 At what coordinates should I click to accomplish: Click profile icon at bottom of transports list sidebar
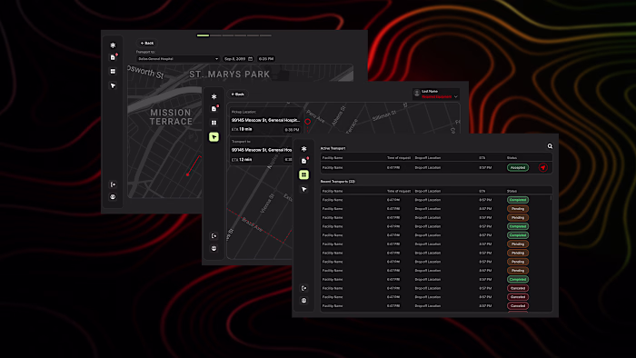303,301
